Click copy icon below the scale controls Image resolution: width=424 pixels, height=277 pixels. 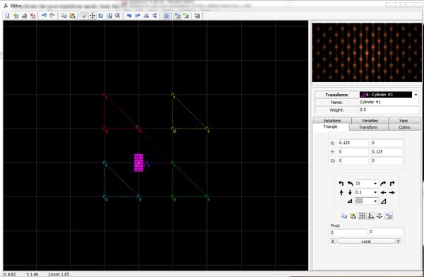[344, 216]
